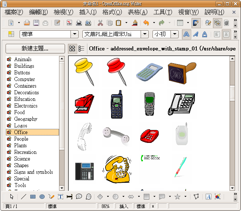
Task: Select the Ellipse drawing tool
Action: pos(42,197)
